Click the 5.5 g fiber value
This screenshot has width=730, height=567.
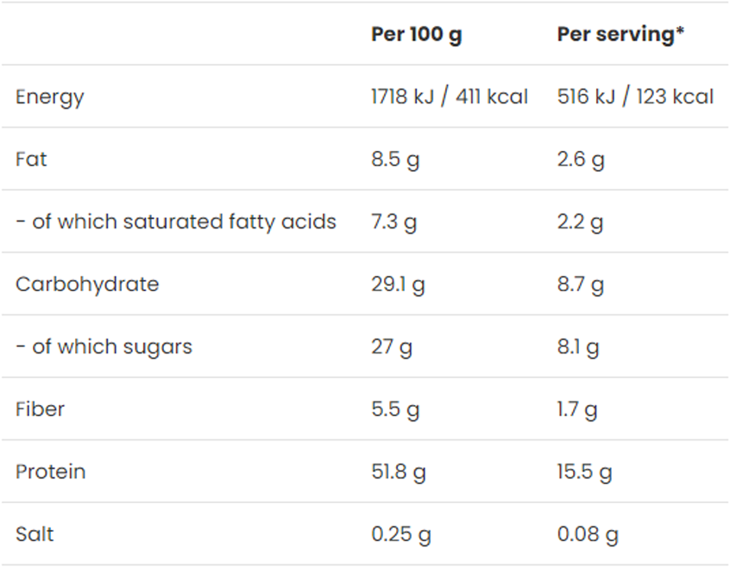coord(395,408)
